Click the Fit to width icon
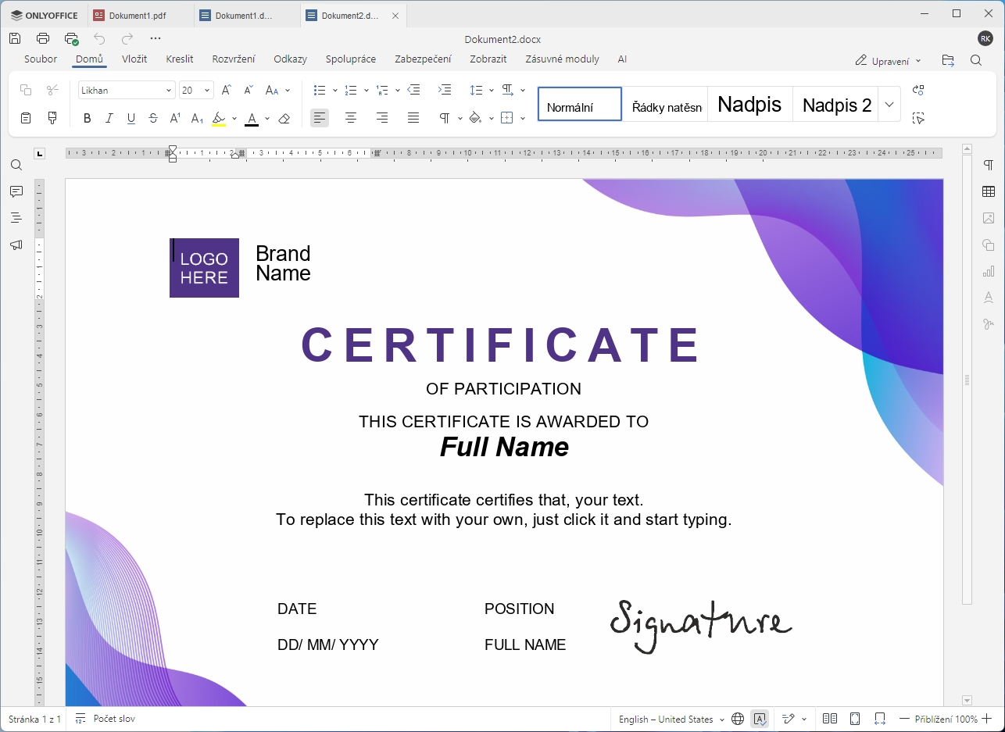This screenshot has width=1005, height=732. [880, 719]
